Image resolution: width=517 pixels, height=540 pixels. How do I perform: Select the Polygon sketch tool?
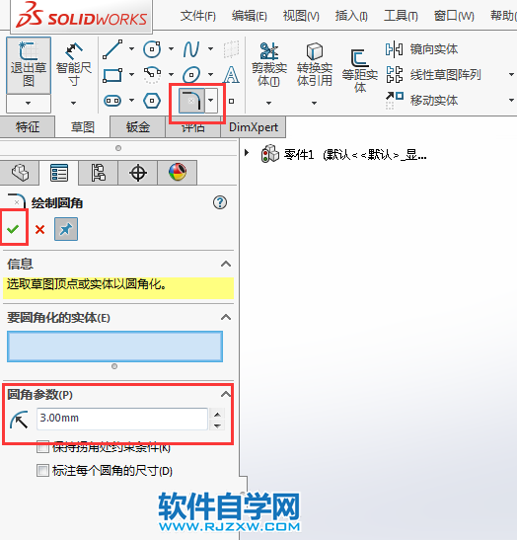152,101
